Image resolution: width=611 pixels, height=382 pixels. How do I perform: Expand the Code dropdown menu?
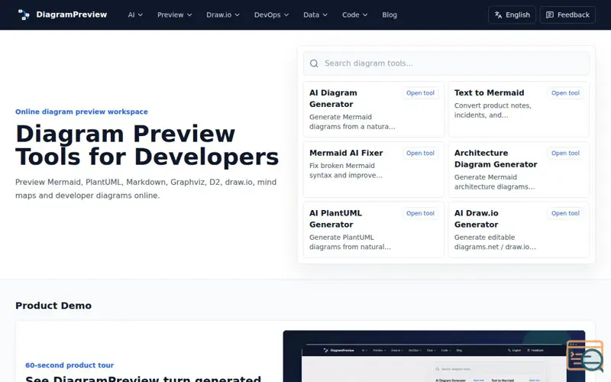[x=354, y=15]
